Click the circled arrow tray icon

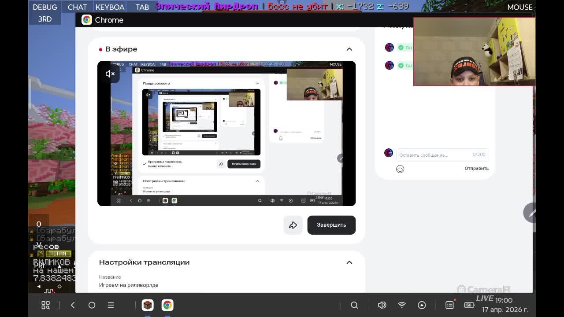point(422,305)
